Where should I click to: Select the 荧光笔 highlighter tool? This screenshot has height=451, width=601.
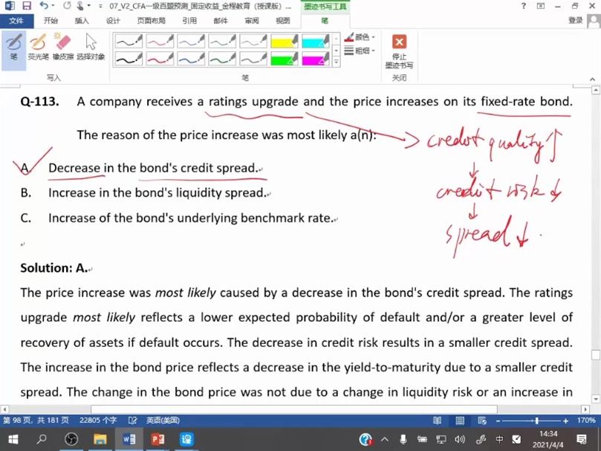coord(38,48)
